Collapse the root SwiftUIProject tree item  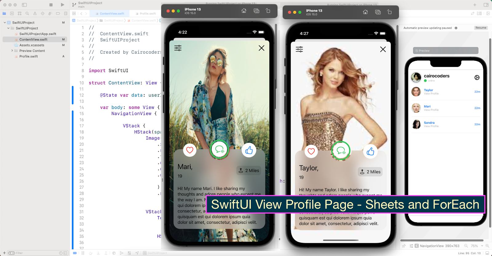click(x=5, y=22)
